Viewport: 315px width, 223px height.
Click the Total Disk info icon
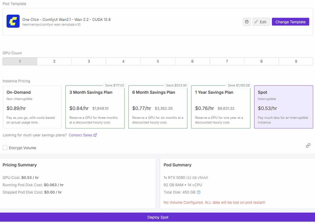click(x=199, y=192)
